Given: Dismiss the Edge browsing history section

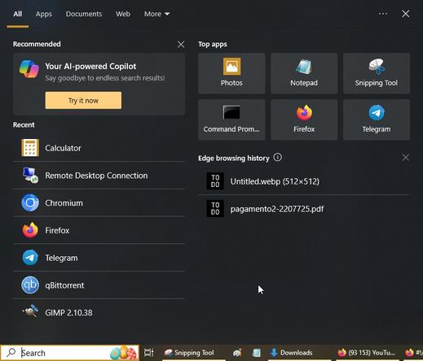Looking at the screenshot, I should (x=405, y=157).
